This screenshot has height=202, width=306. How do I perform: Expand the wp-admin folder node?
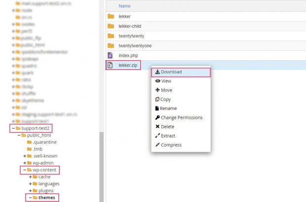[x=25, y=163]
